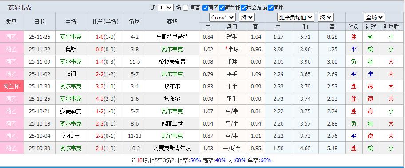Viewport: 405px width, 168px height.
Task: Click the 角球 column header
Action: (x=134, y=22)
